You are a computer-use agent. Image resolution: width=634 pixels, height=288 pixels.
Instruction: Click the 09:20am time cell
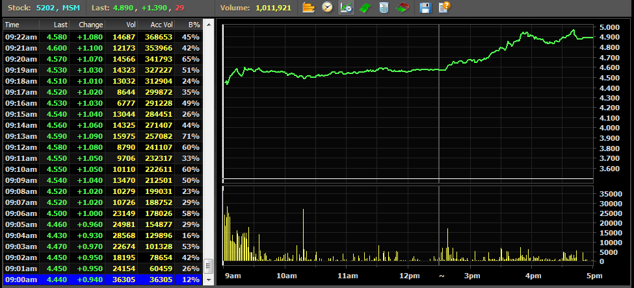click(21, 59)
